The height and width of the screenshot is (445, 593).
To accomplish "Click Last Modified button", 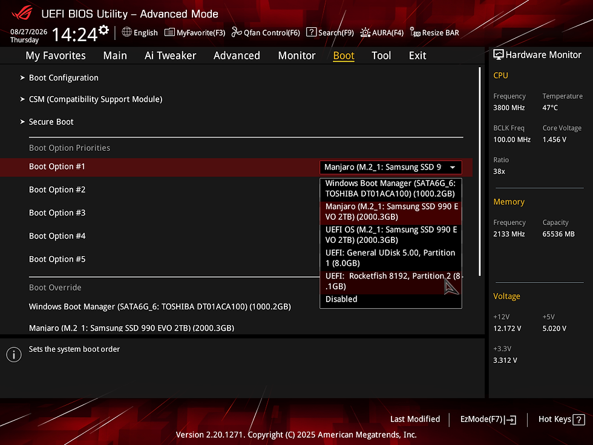I will [x=415, y=419].
